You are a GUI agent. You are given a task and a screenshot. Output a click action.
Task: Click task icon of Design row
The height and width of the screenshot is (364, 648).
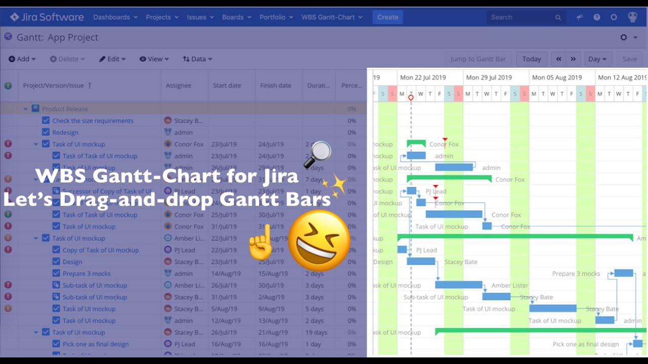pos(56,262)
